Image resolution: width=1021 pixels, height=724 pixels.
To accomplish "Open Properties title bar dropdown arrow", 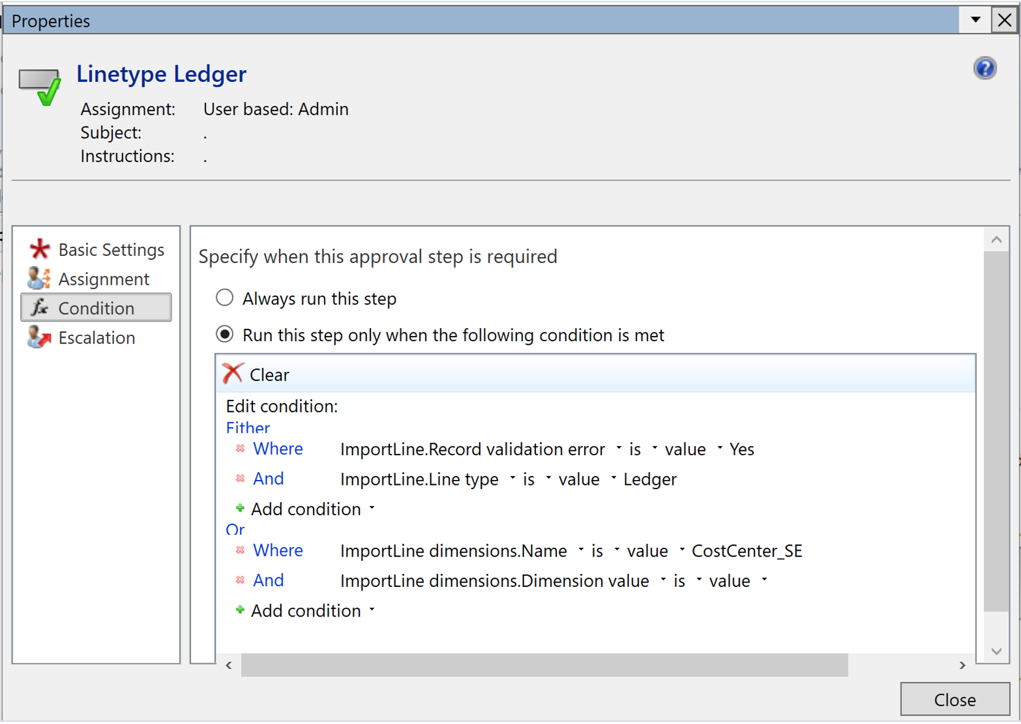I will [x=975, y=20].
